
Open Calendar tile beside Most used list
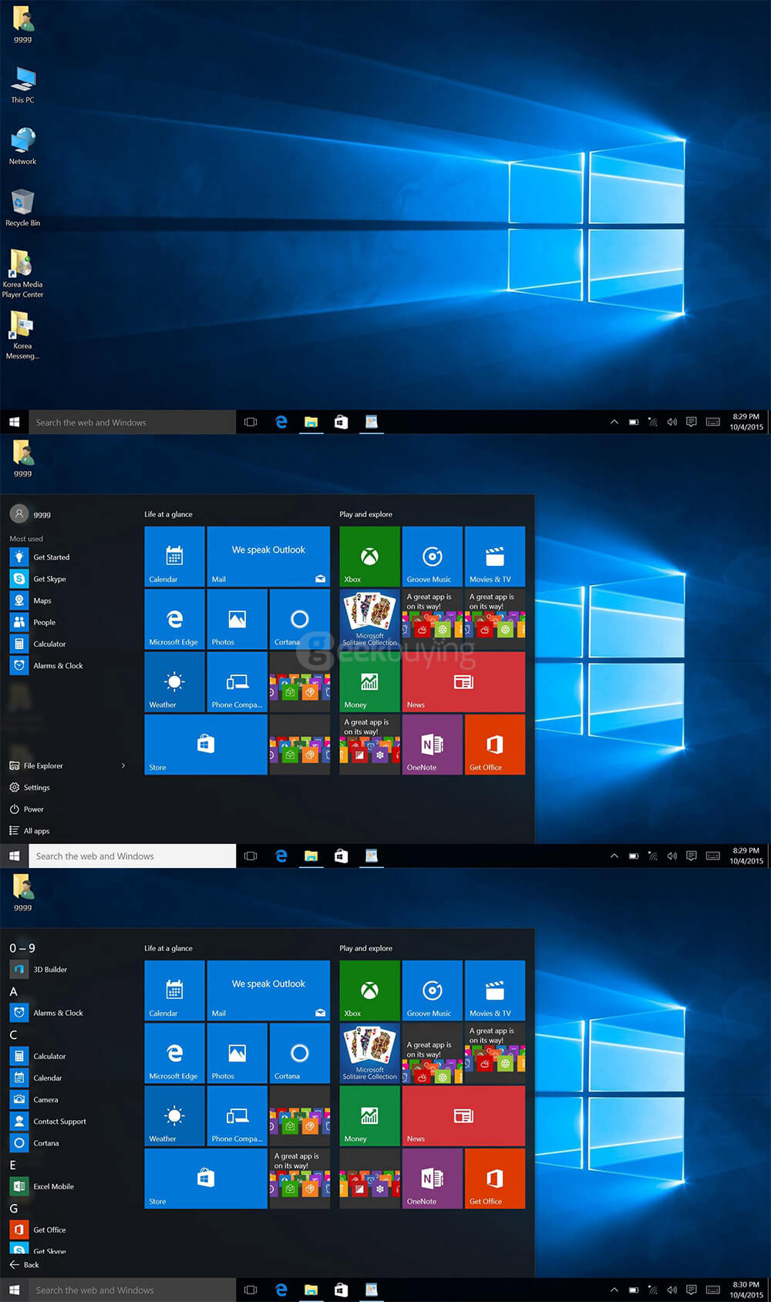(x=174, y=556)
